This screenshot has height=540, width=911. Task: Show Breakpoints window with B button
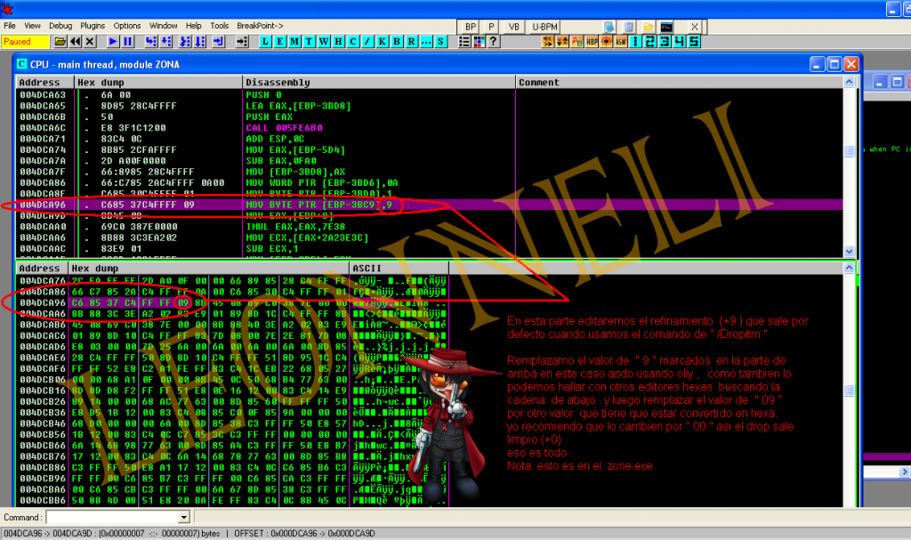(x=396, y=42)
